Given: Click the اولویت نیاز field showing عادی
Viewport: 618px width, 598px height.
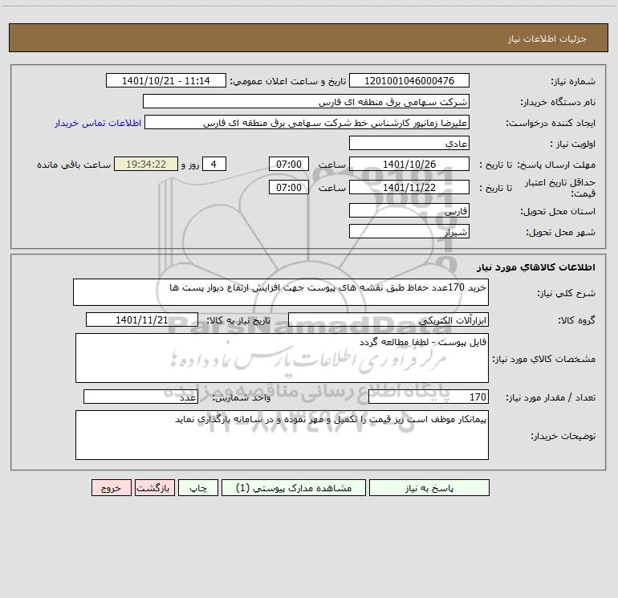Looking at the screenshot, I should point(409,143).
